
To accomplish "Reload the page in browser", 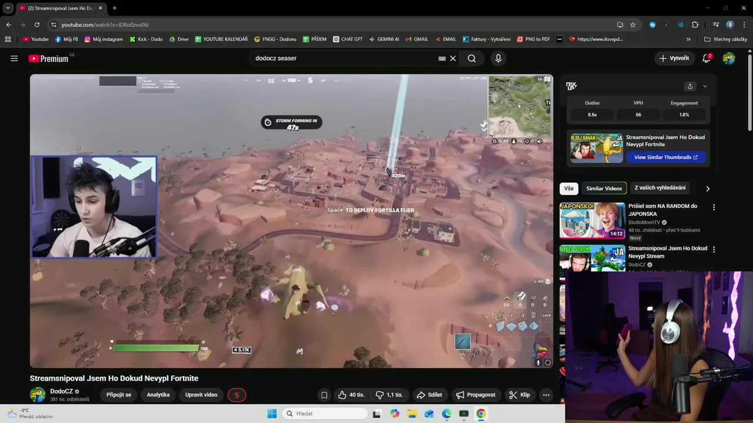I will pos(37,25).
